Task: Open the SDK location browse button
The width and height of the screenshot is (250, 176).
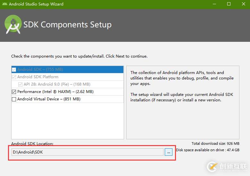Action: 169,152
